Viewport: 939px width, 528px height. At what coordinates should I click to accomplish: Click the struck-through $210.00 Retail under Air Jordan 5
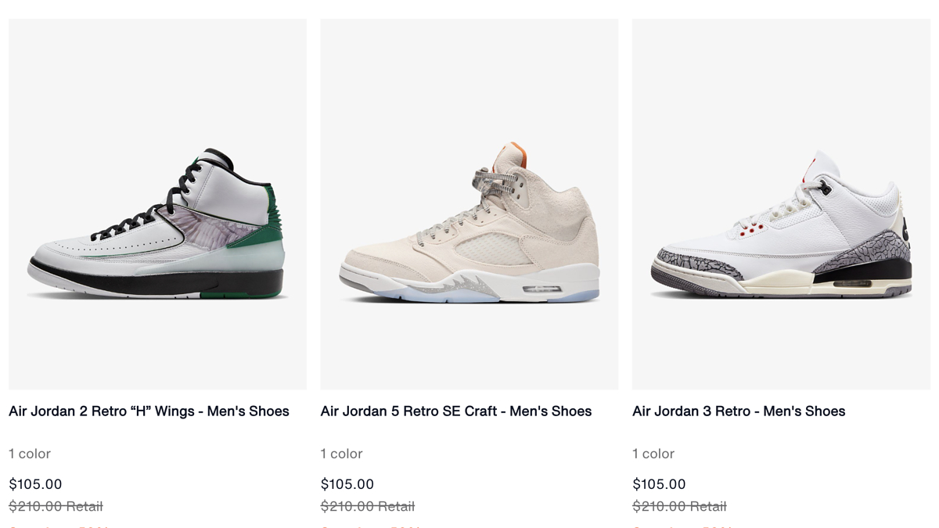pos(368,506)
